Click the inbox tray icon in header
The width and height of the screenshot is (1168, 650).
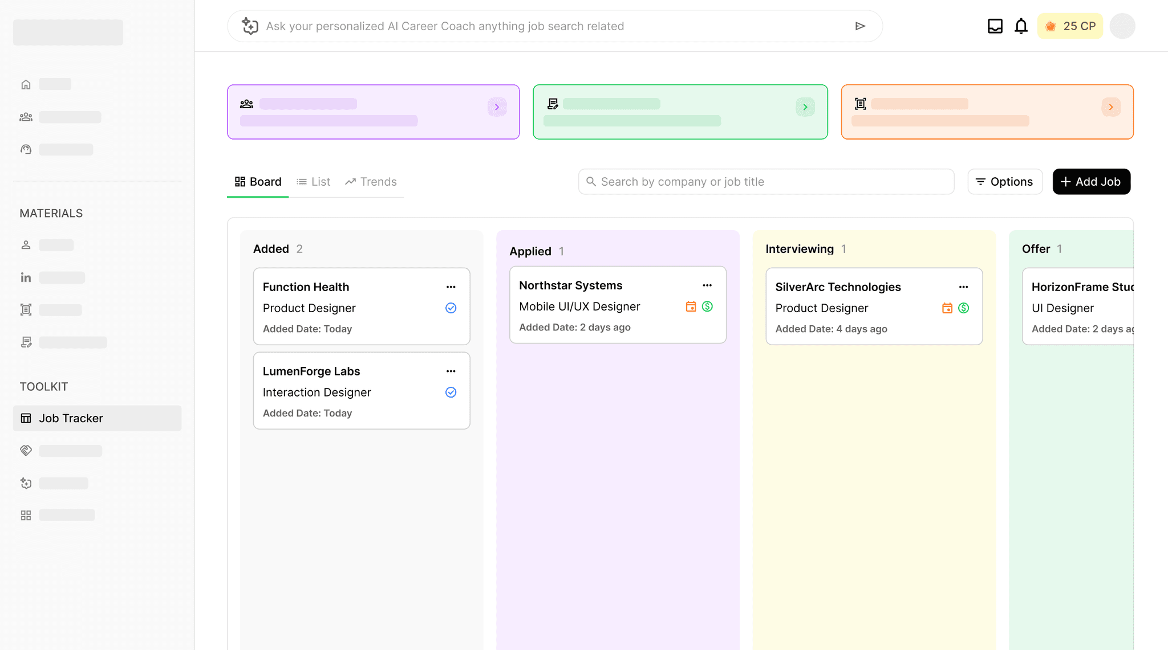pyautogui.click(x=995, y=26)
